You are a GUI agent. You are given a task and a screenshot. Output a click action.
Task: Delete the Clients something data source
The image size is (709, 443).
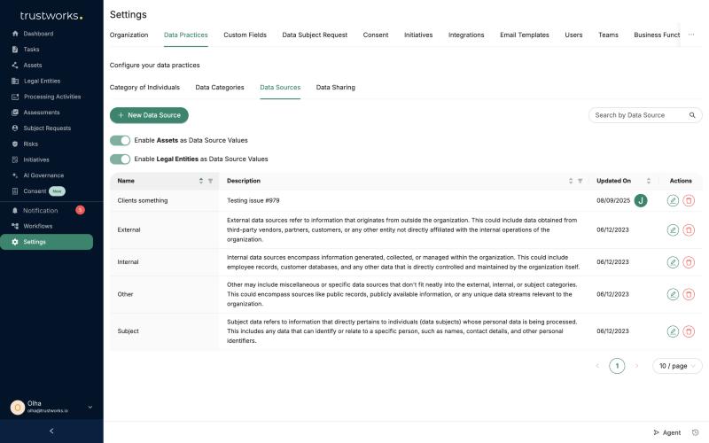pyautogui.click(x=689, y=200)
